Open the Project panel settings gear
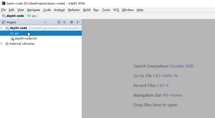This screenshot has width=215, height=118. (72, 22)
